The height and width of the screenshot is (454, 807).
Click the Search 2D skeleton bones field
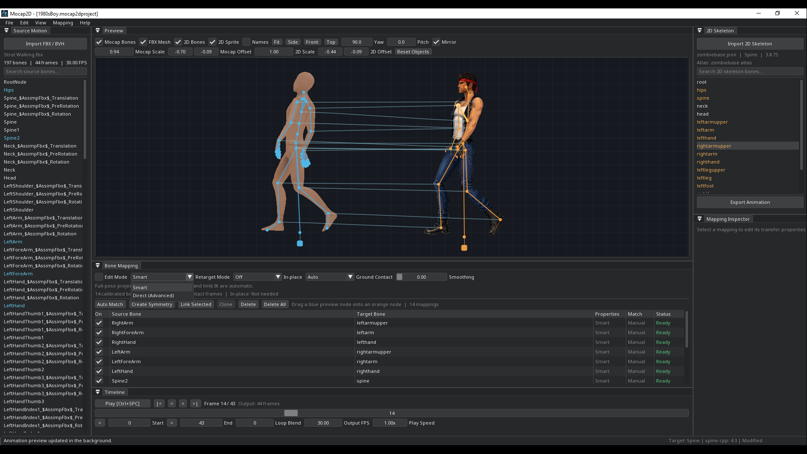click(750, 71)
